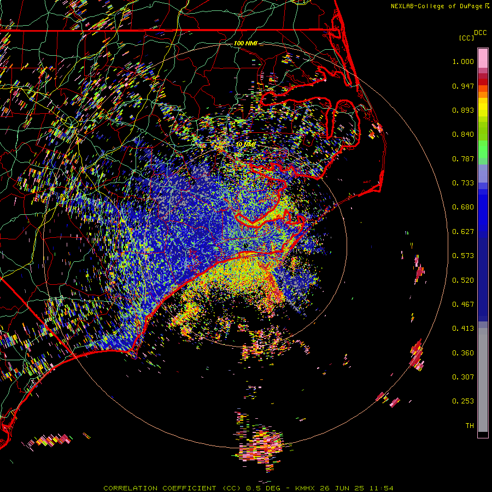Click the 0.733 scale value
492x492 pixels.
point(463,183)
